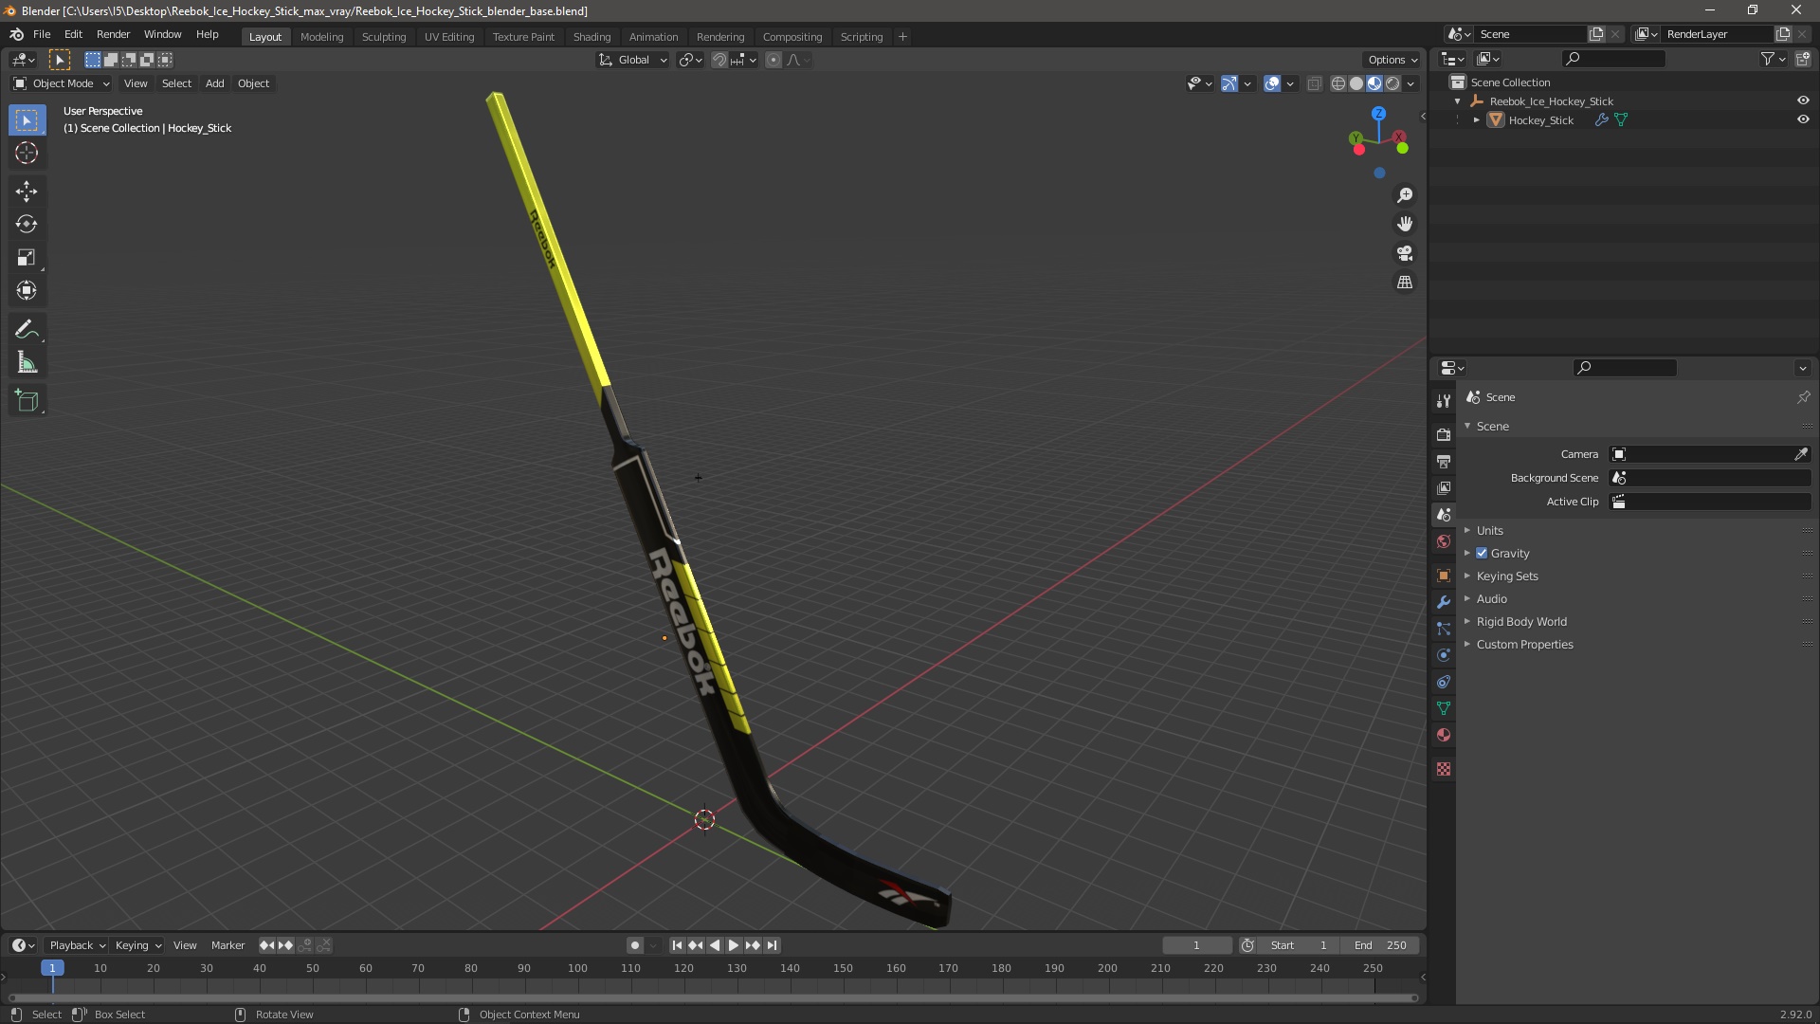Activate the Select Box tool
The image size is (1820, 1024).
point(27,120)
